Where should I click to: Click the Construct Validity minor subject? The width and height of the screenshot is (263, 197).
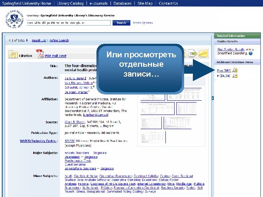point(146,176)
